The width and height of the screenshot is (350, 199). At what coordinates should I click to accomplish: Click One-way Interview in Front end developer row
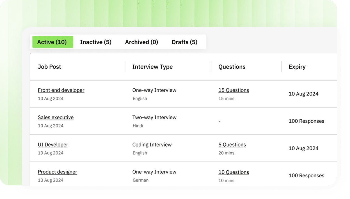pos(154,90)
